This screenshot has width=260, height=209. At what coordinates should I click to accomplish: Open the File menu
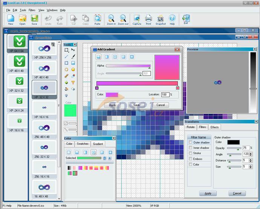point(8,10)
